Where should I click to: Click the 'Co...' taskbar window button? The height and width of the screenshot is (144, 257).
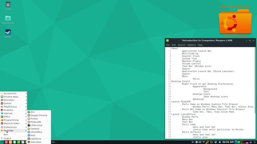pos(54,142)
